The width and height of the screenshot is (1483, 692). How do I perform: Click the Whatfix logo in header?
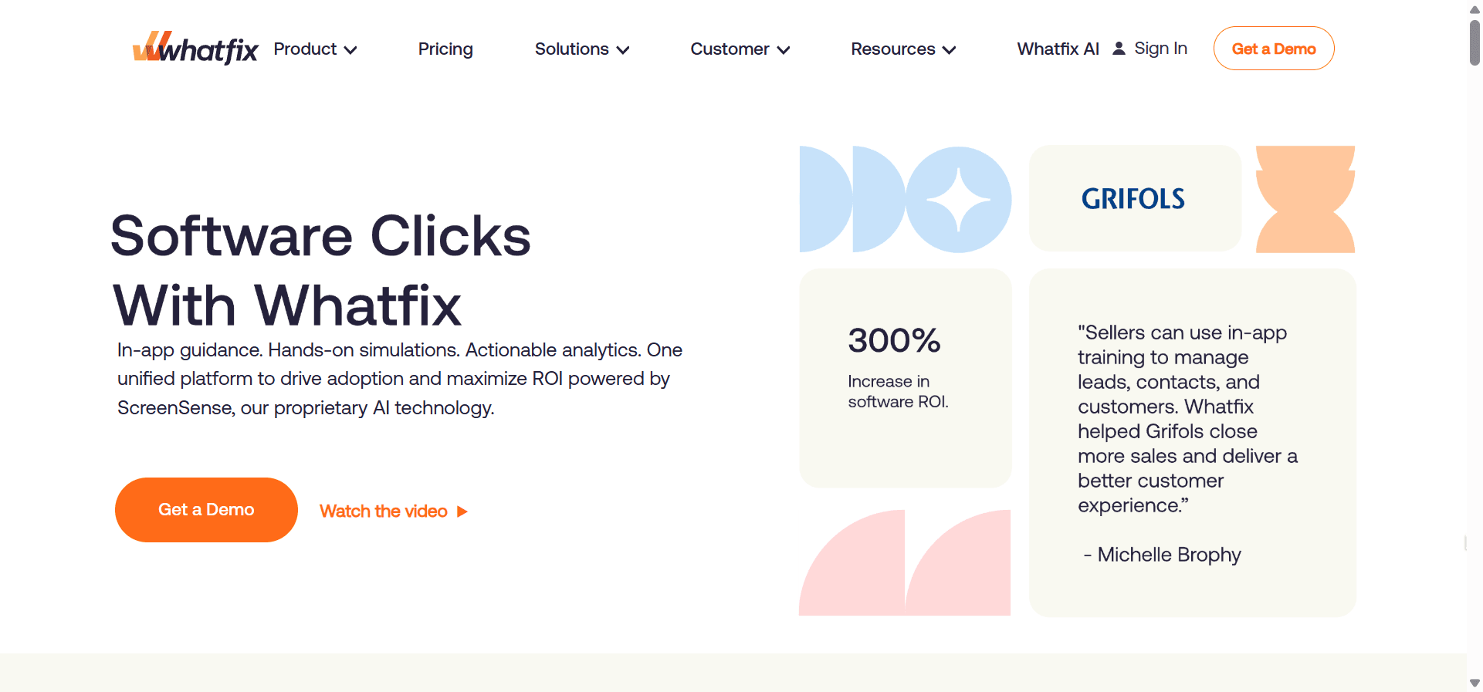(195, 49)
